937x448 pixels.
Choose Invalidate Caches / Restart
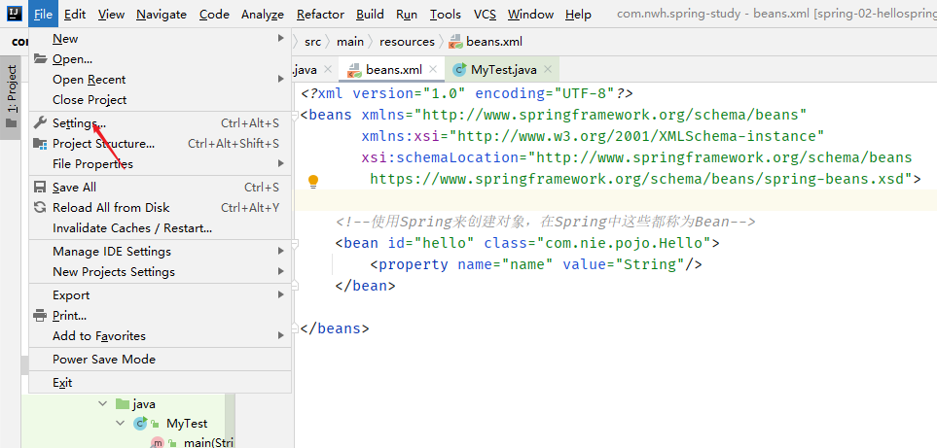[x=161, y=227]
